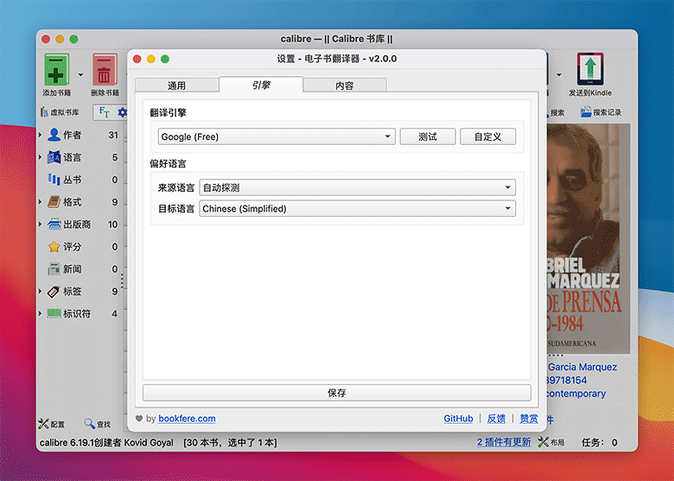The height and width of the screenshot is (481, 674).
Task: Open the virtual library (虚拟书库) button
Action: pos(60,112)
